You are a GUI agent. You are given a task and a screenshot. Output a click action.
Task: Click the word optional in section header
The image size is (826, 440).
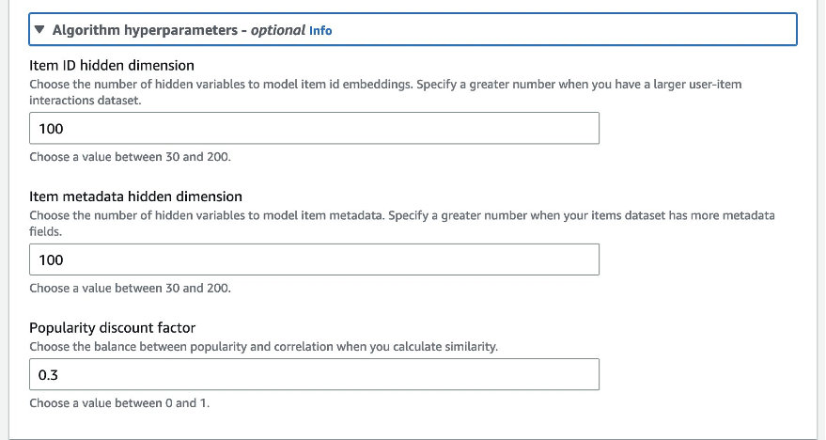tap(277, 30)
